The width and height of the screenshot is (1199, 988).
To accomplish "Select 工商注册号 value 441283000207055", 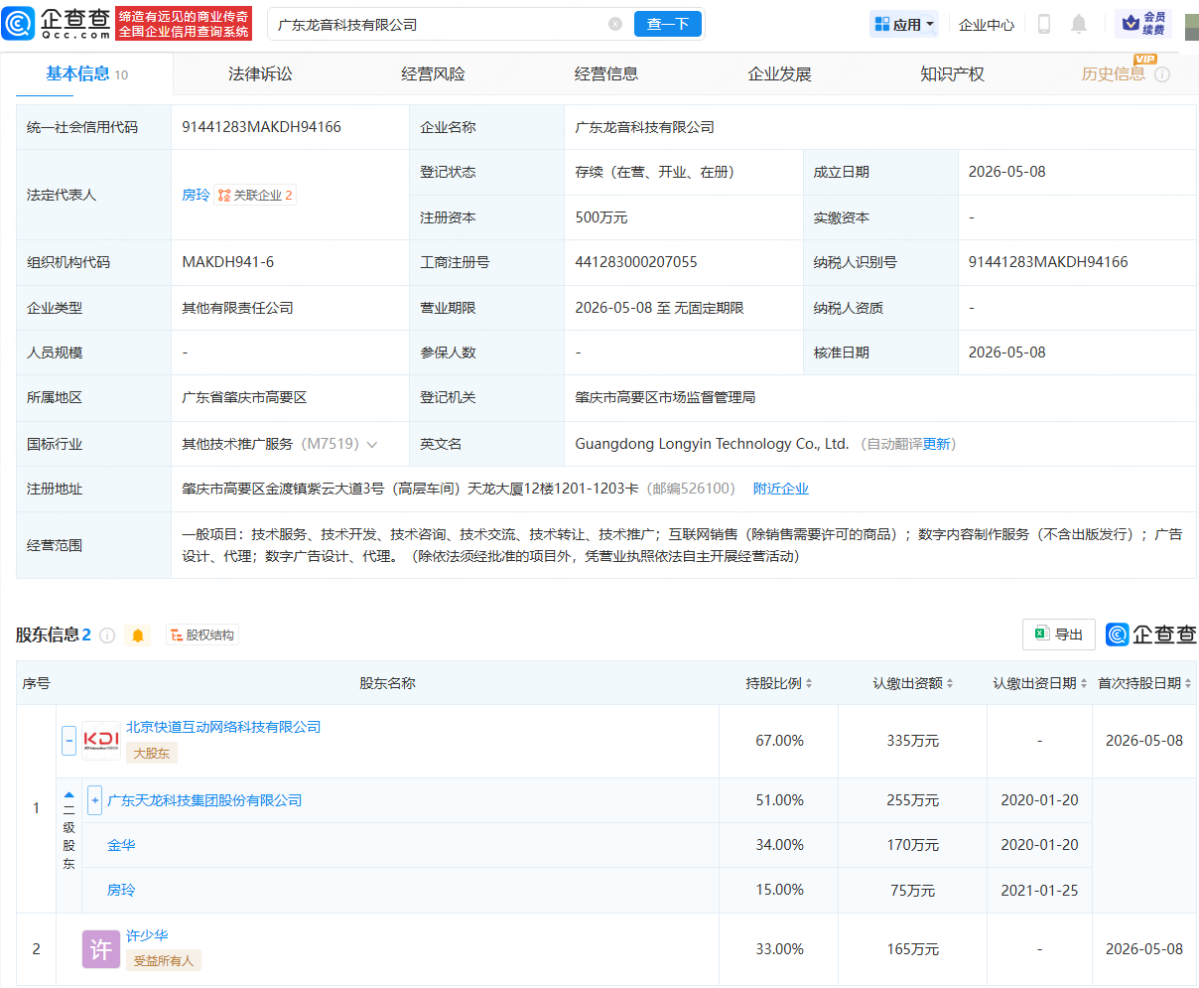I will coord(636,262).
